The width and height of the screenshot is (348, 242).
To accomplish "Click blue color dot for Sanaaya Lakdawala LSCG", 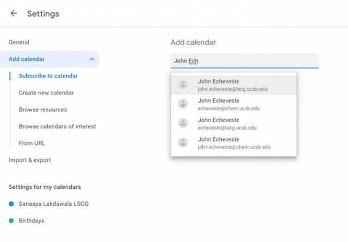I will pos(11,204).
